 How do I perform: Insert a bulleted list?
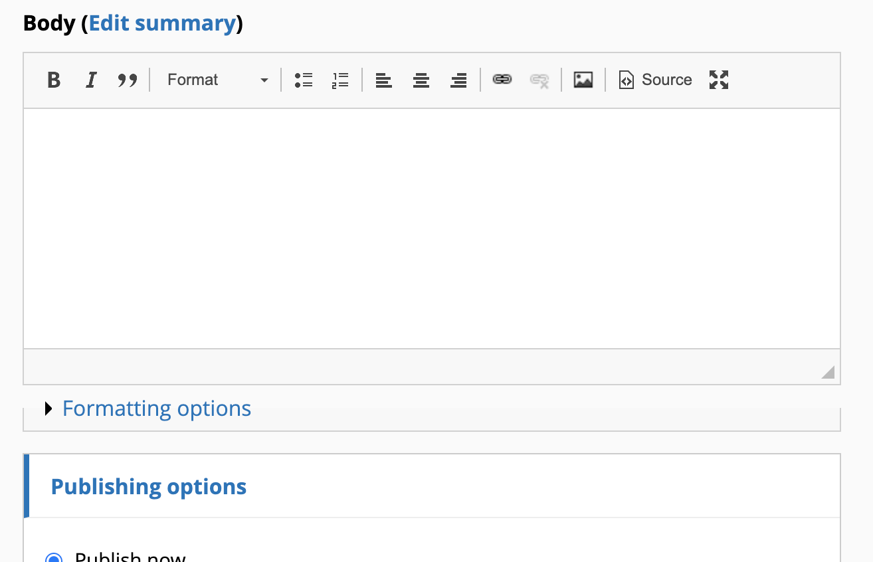[x=303, y=80]
